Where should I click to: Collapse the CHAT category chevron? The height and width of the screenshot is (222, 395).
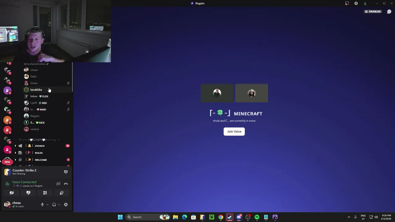pos(59,140)
